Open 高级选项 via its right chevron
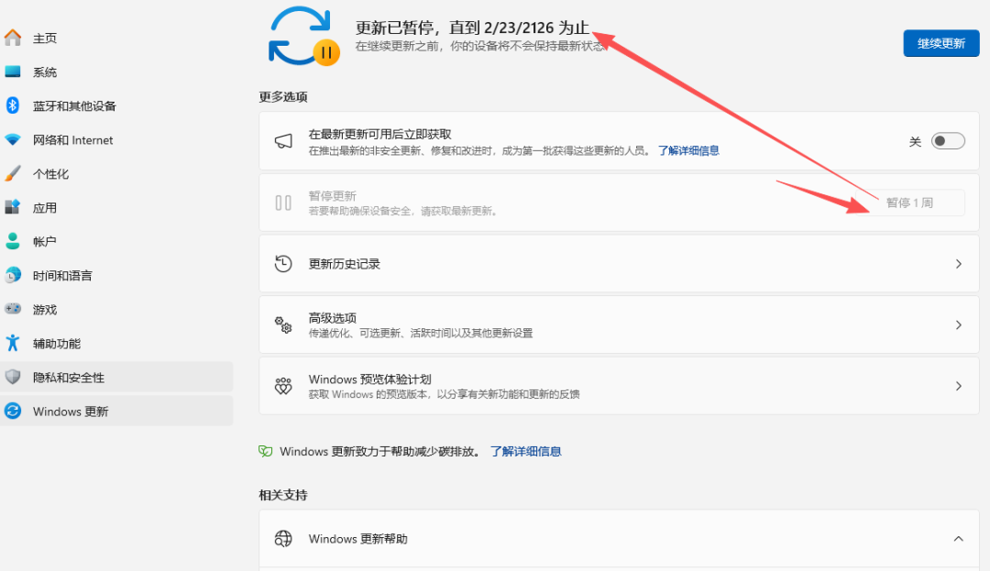This screenshot has height=571, width=990. 959,325
